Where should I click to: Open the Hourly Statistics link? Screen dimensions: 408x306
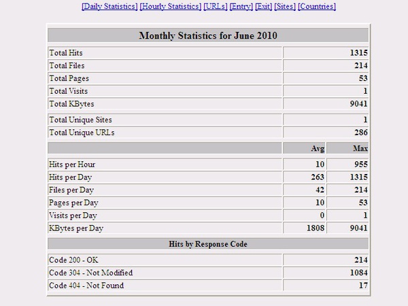[171, 6]
